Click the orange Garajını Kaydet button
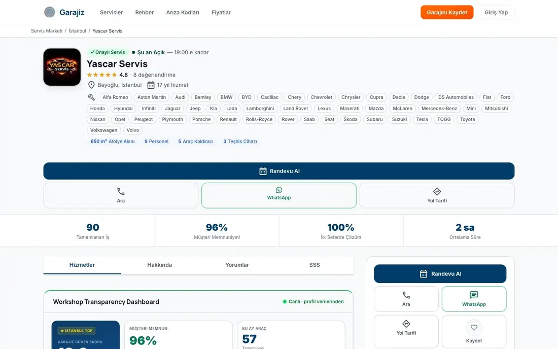This screenshot has height=349, width=558. 447,13
